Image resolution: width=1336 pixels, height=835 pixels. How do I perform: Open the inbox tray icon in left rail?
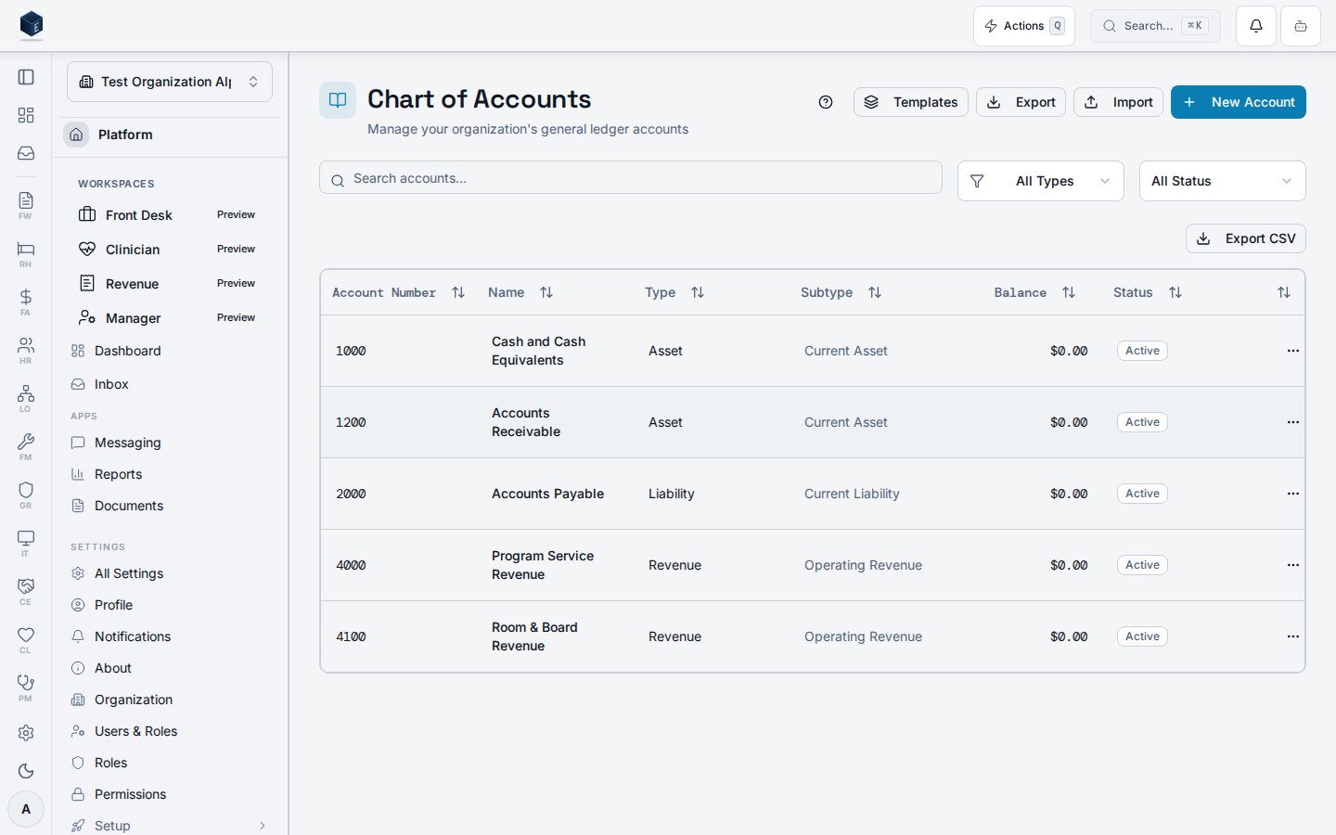pyautogui.click(x=26, y=153)
